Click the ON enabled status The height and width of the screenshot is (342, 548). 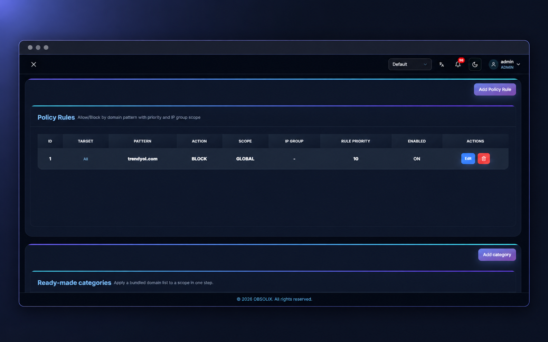[x=417, y=159]
